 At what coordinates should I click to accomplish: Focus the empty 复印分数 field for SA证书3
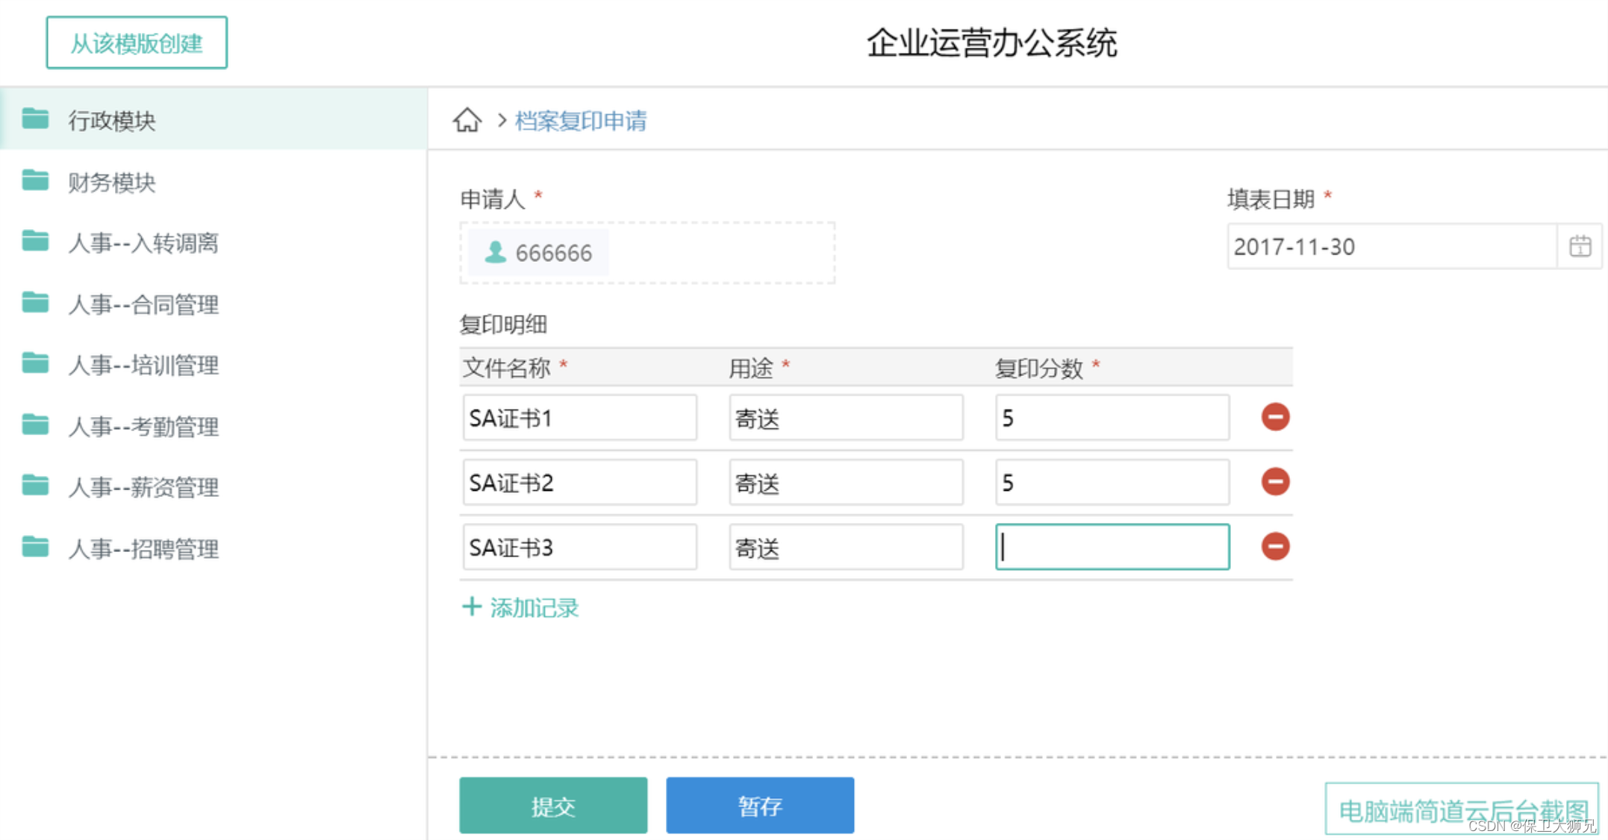click(1112, 547)
